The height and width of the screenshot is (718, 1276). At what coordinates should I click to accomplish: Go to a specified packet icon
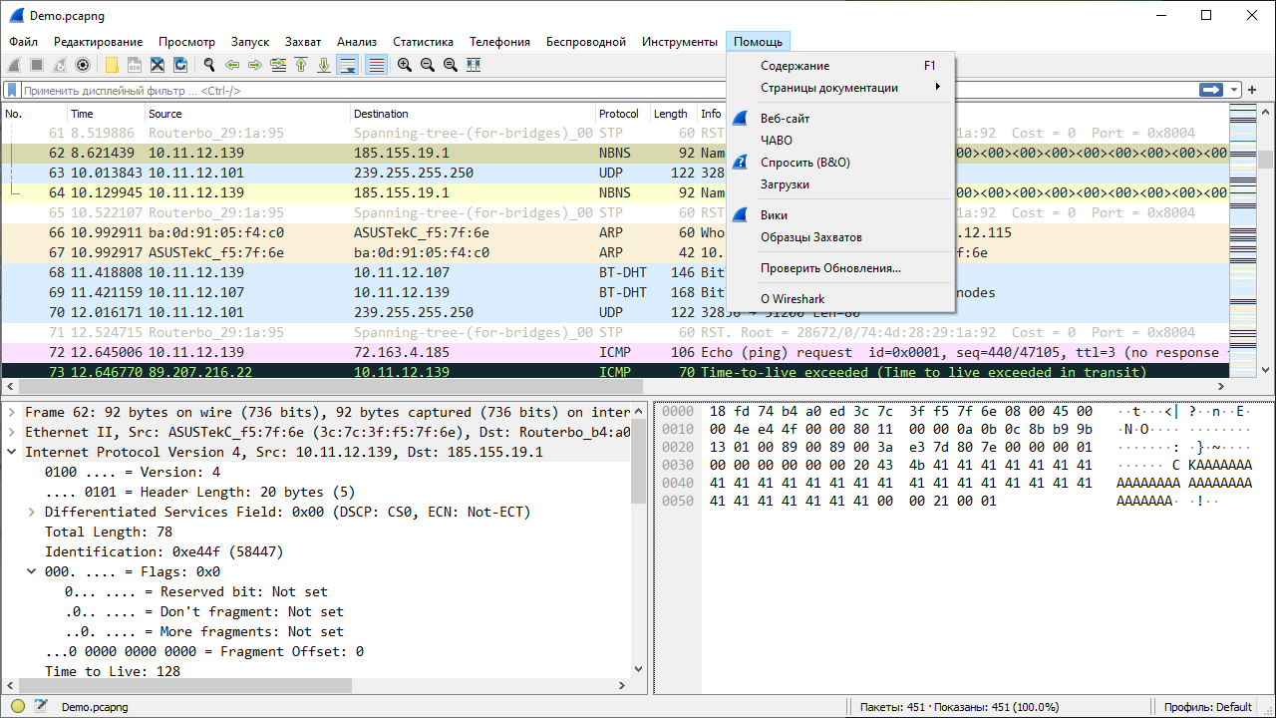tap(278, 65)
